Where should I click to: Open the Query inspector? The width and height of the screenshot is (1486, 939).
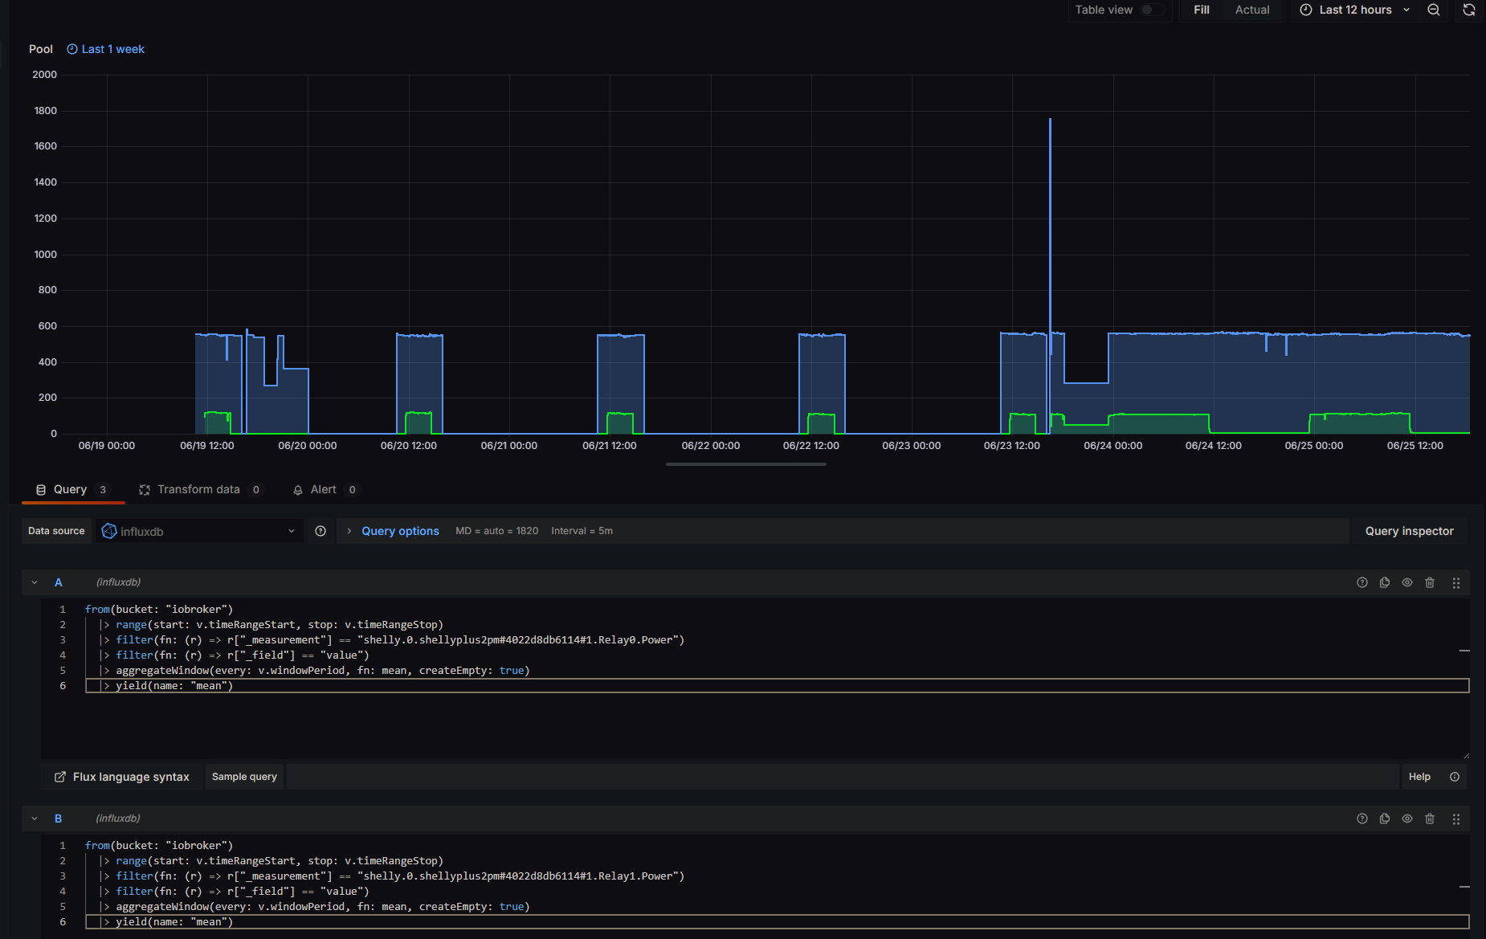click(x=1409, y=531)
